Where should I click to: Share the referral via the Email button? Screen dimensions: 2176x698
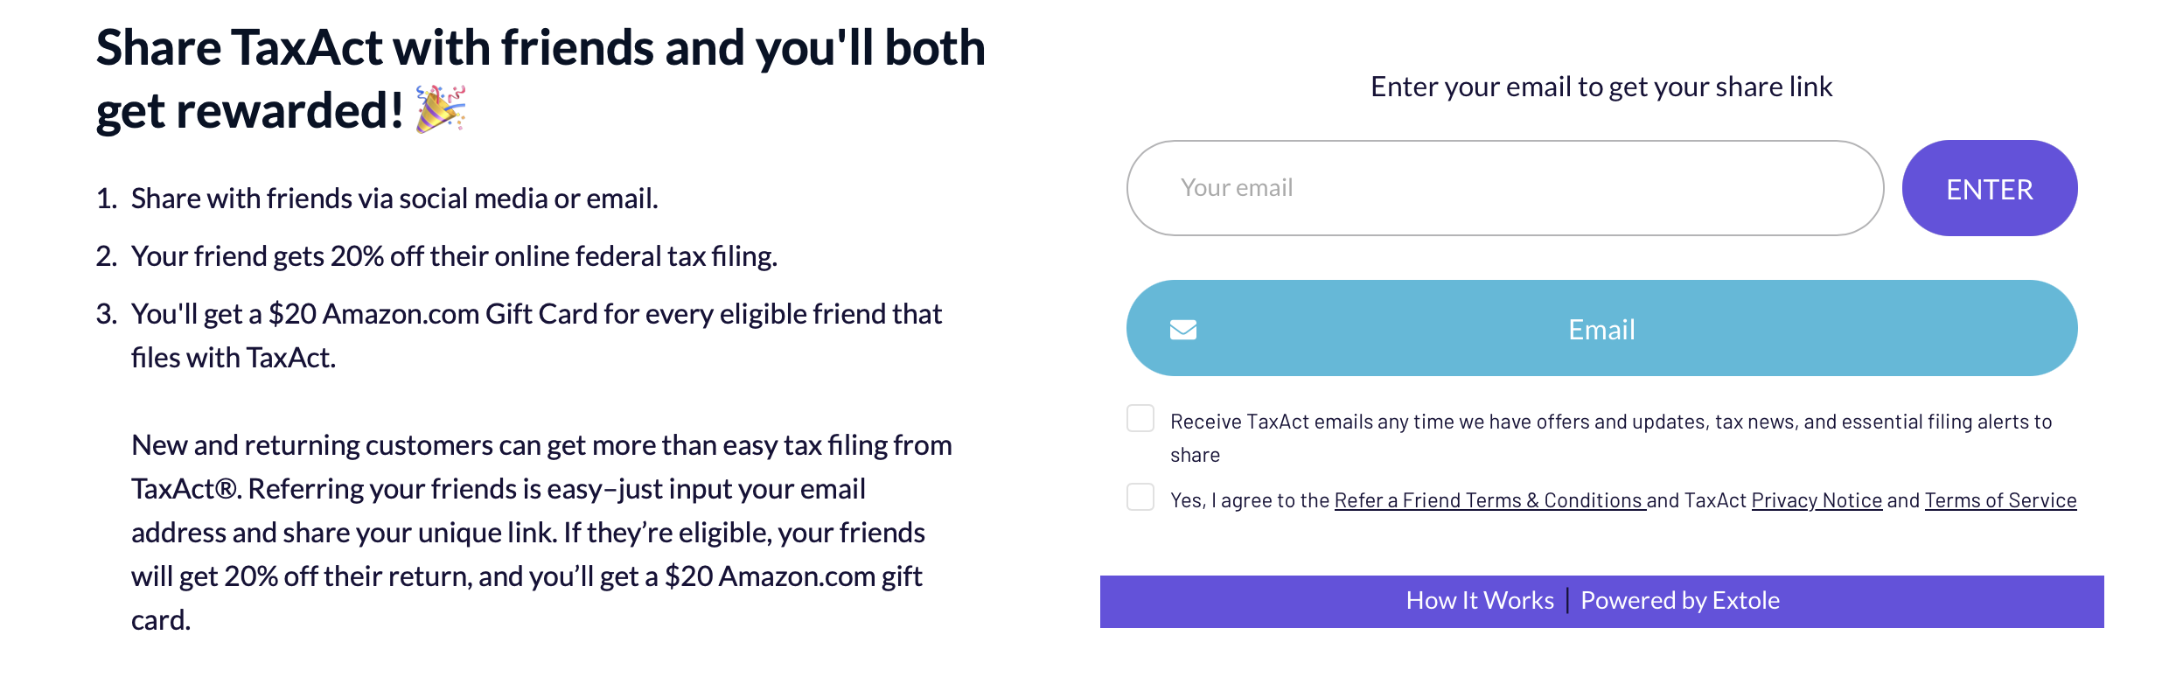point(1601,328)
